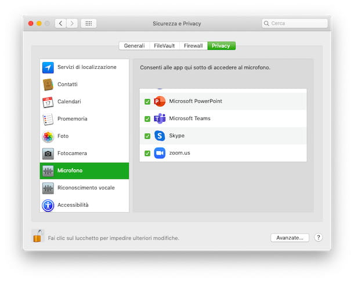This screenshot has width=354, height=281.
Task: Click the Riconoscimento vocale waveform icon
Action: 48,188
